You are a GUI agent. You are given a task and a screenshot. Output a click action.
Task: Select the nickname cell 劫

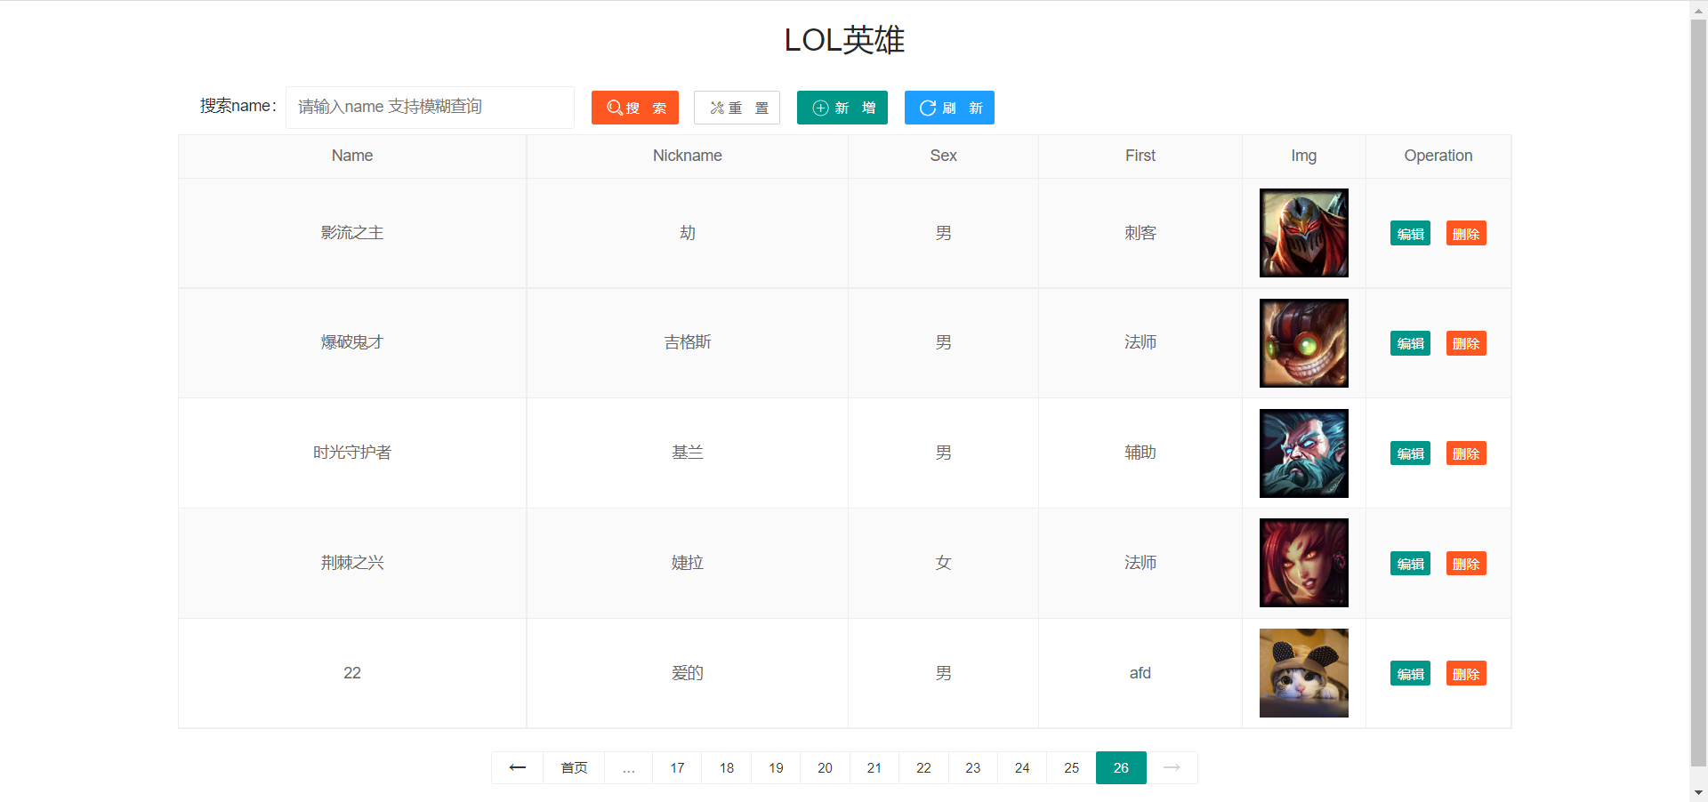(x=688, y=233)
